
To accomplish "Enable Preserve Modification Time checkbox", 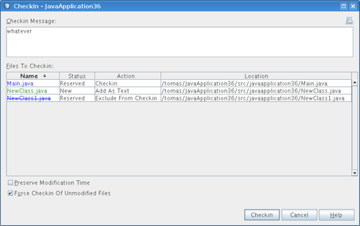I will point(10,182).
